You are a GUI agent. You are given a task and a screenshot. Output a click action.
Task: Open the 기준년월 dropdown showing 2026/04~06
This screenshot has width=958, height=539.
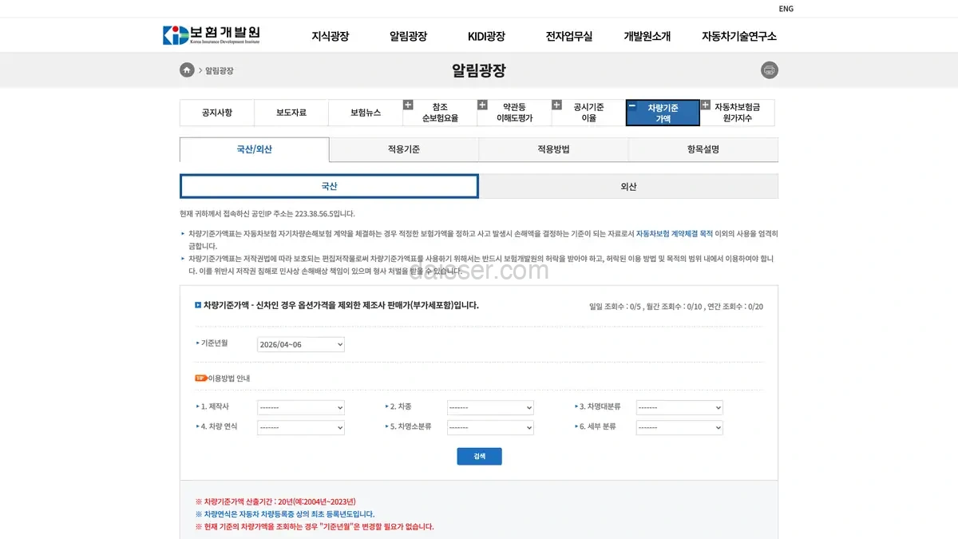point(301,344)
